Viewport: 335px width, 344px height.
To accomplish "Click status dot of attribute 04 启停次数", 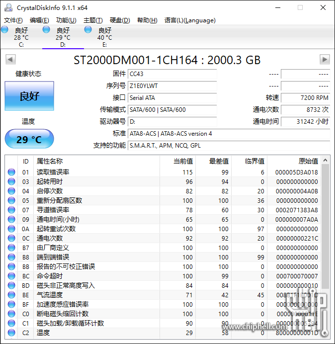I will (11, 191).
